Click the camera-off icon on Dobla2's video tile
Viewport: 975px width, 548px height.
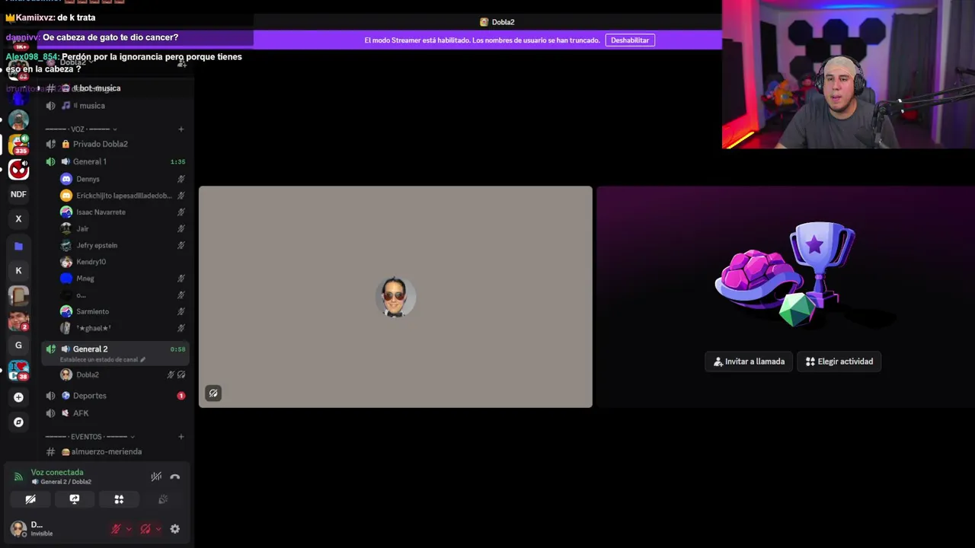pos(213,393)
